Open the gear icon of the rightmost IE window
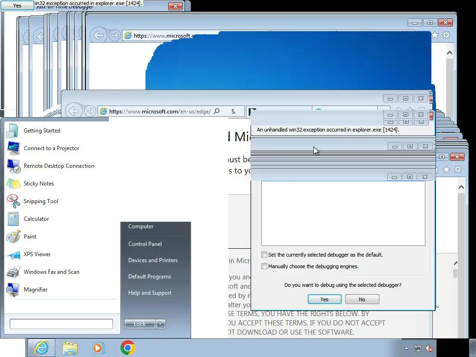 458,169
